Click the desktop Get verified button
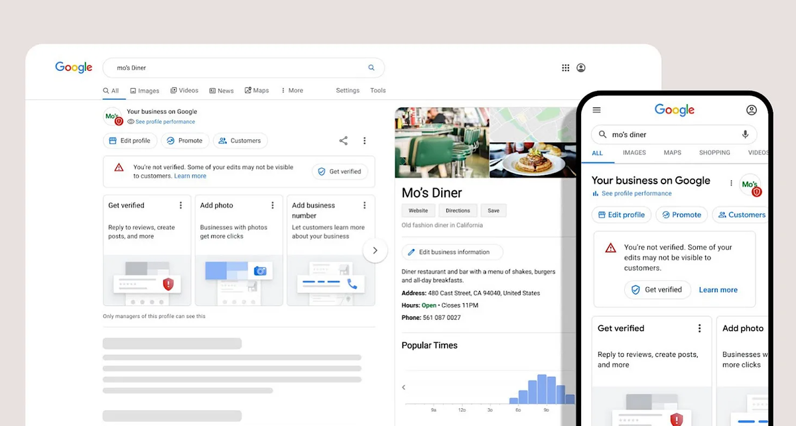Image resolution: width=796 pixels, height=426 pixels. point(340,172)
